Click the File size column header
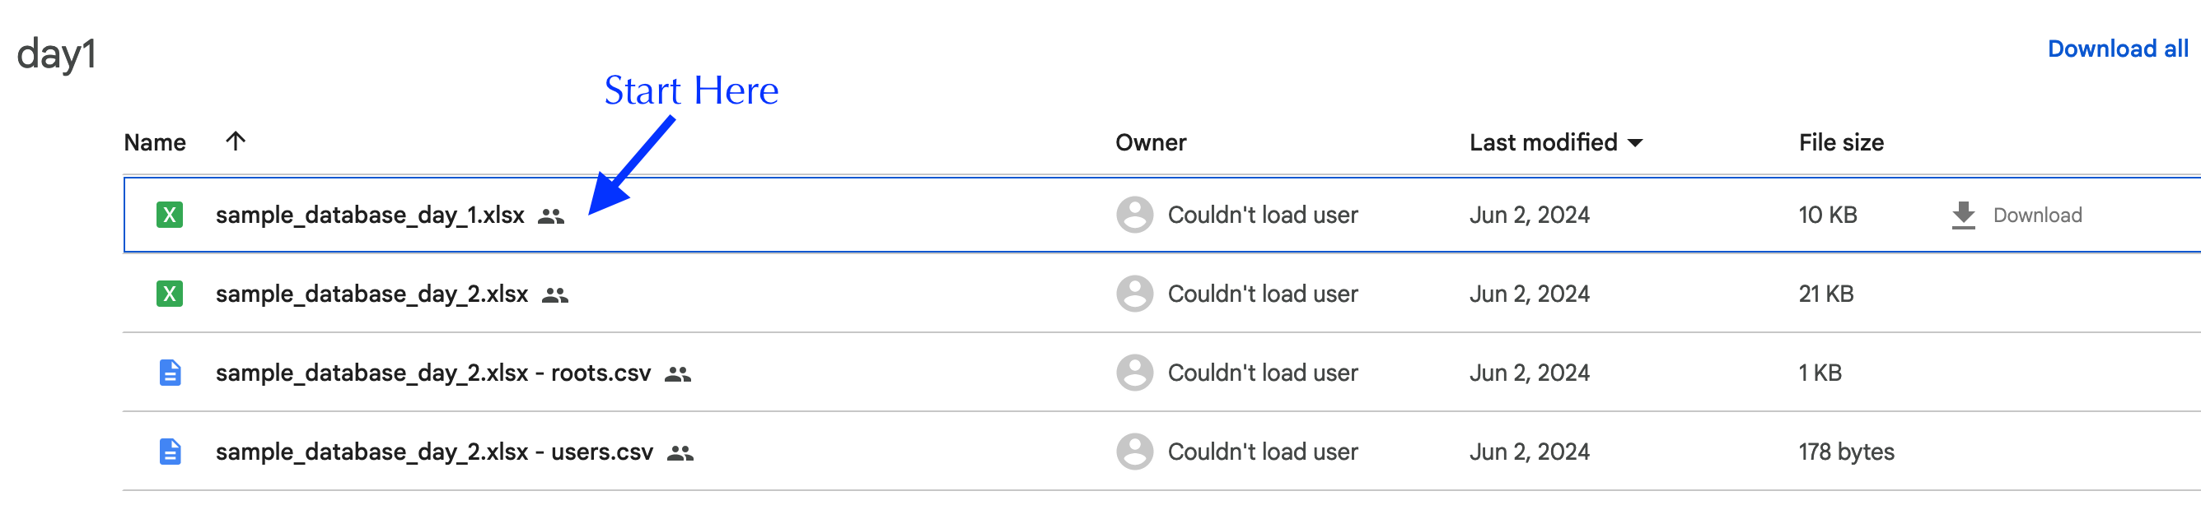2201x505 pixels. pyautogui.click(x=1841, y=142)
